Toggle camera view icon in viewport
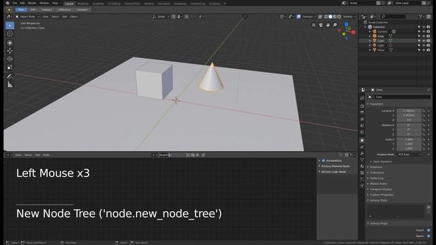This screenshot has width=436, height=245. (x=321, y=25)
